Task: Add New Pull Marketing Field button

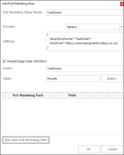Action: click(26, 140)
